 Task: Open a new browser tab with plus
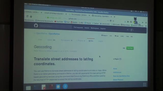(x=114, y=17)
